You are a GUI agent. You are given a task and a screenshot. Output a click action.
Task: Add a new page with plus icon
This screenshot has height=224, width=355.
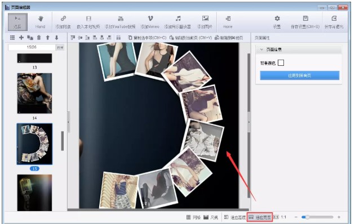point(21,38)
